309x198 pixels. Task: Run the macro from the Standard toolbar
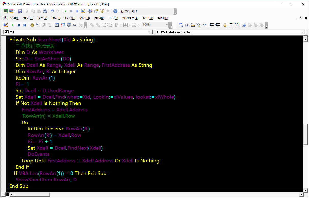coord(65,11)
